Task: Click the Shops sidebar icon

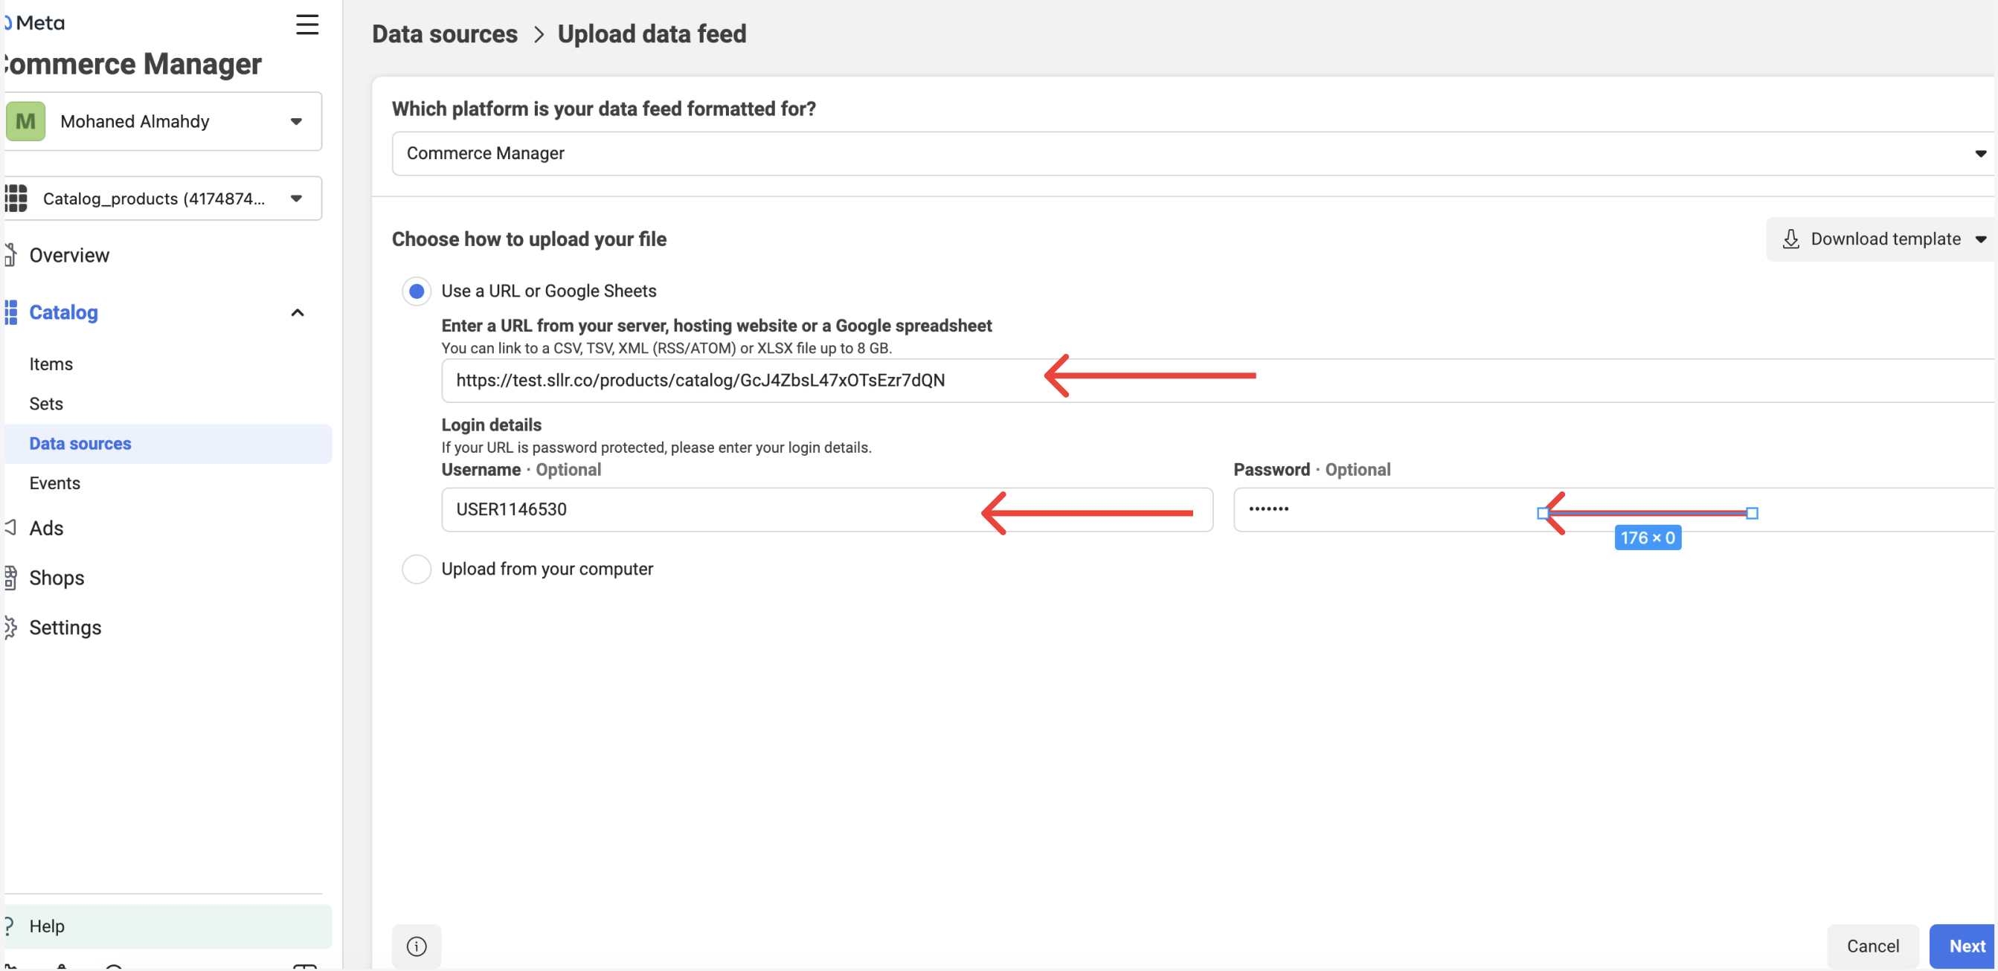Action: tap(11, 578)
